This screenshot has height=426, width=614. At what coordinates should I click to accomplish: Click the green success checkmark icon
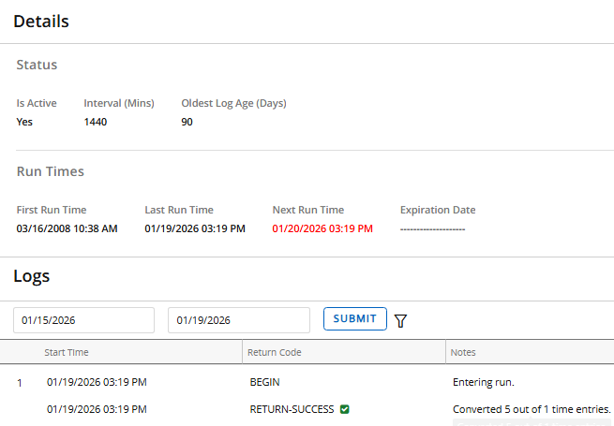[345, 409]
